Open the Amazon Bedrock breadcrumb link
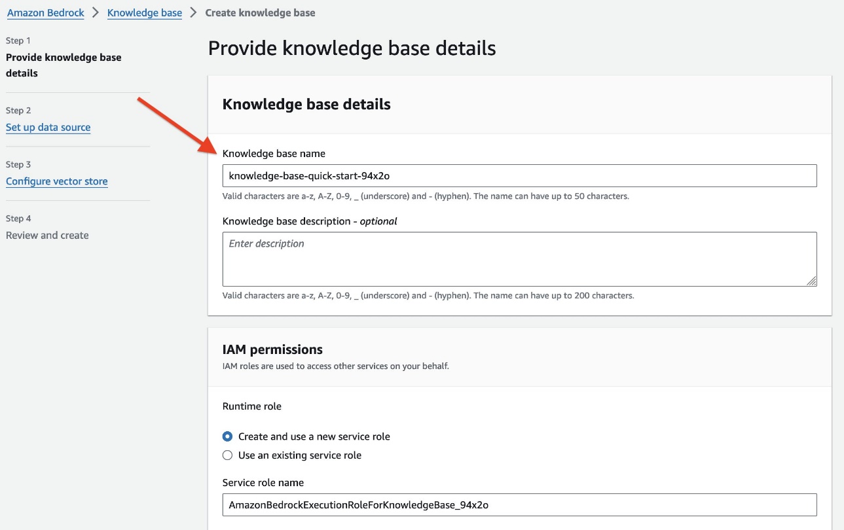The width and height of the screenshot is (844, 530). pos(46,12)
